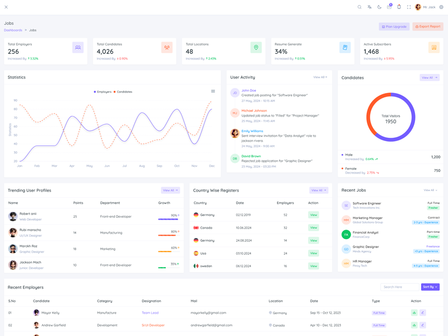
Task: Click edit icon for Andrew Garfield row
Action: [x=423, y=325]
